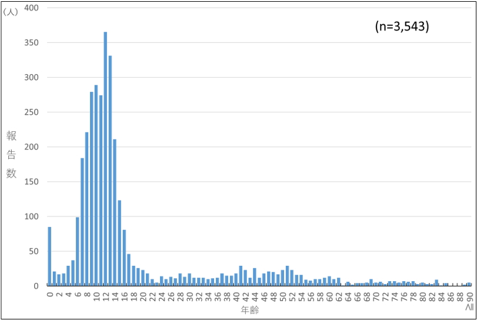The width and height of the screenshot is (477, 320).
Task: Click the age 42 bar
Action: tap(245, 278)
